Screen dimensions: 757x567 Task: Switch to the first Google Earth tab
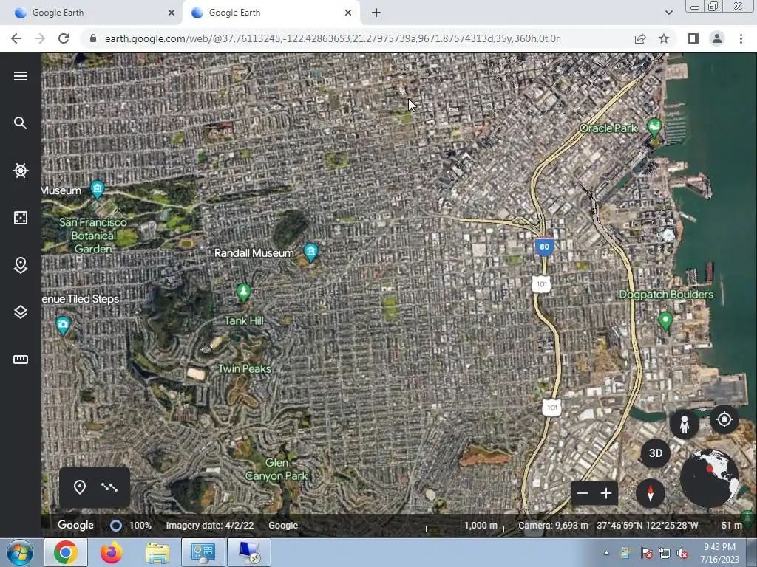[91, 13]
